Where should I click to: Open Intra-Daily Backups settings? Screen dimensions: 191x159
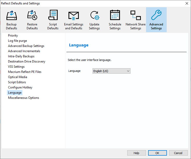coord(21,56)
